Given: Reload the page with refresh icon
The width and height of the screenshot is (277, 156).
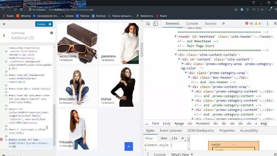Looking at the screenshot, I should point(15,10).
